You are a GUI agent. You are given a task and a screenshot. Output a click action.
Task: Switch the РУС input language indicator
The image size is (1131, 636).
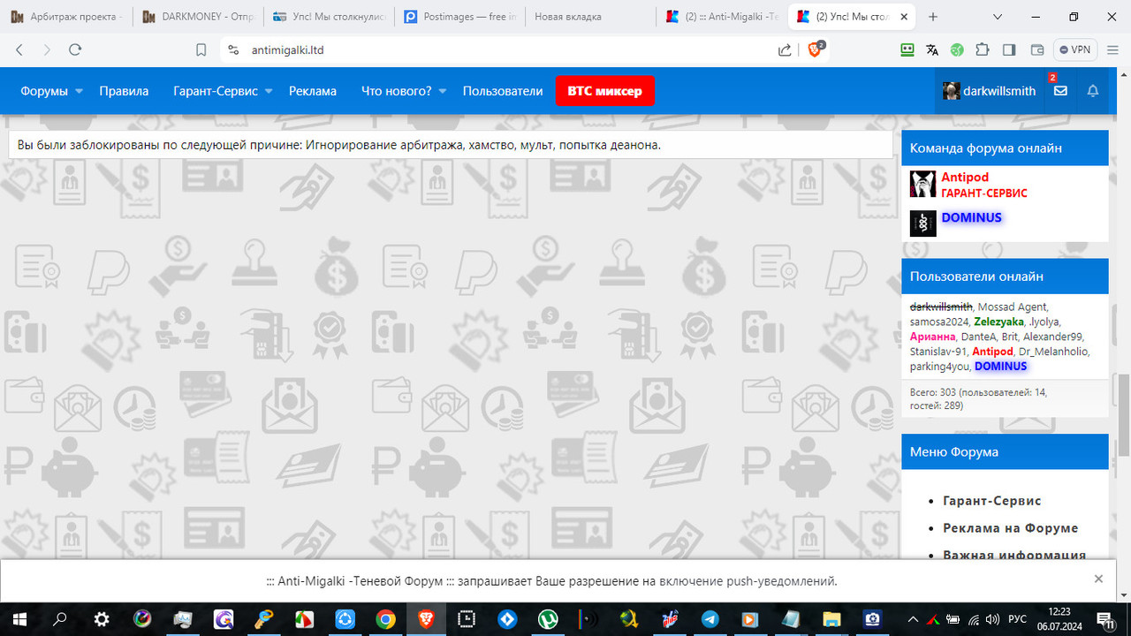(x=1017, y=619)
